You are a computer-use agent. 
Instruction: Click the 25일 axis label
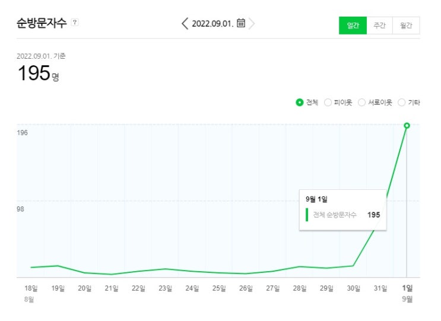pyautogui.click(x=219, y=288)
